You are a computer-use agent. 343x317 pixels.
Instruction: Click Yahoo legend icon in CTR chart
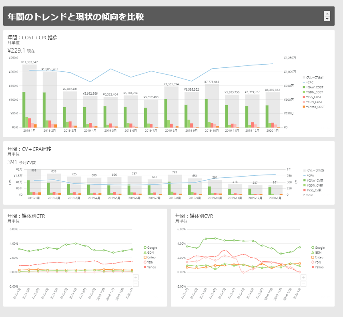point(145,267)
